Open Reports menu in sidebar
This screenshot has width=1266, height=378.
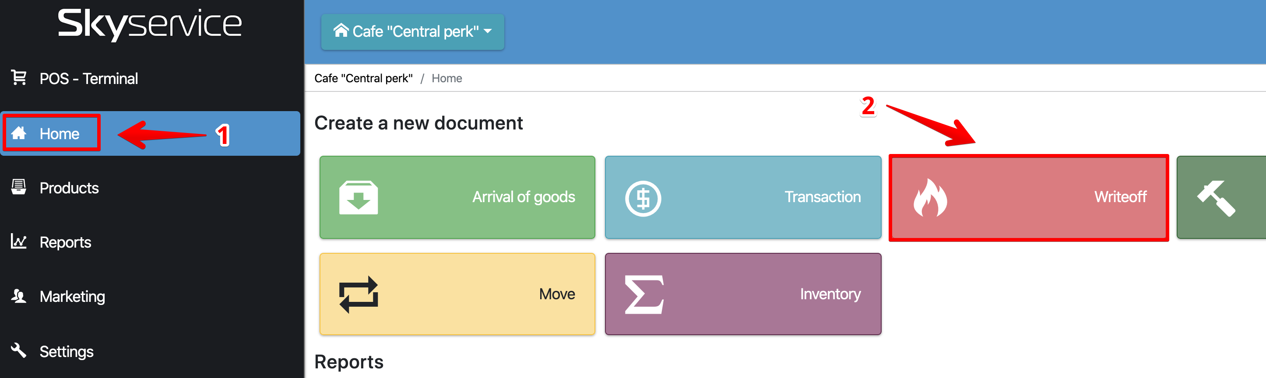click(65, 242)
